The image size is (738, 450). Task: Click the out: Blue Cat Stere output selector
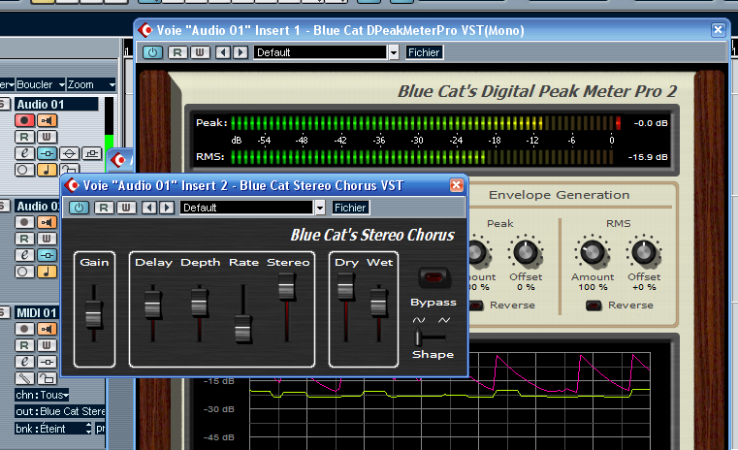point(60,411)
